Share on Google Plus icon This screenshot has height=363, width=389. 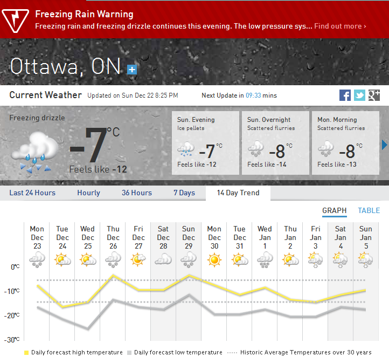point(374,95)
